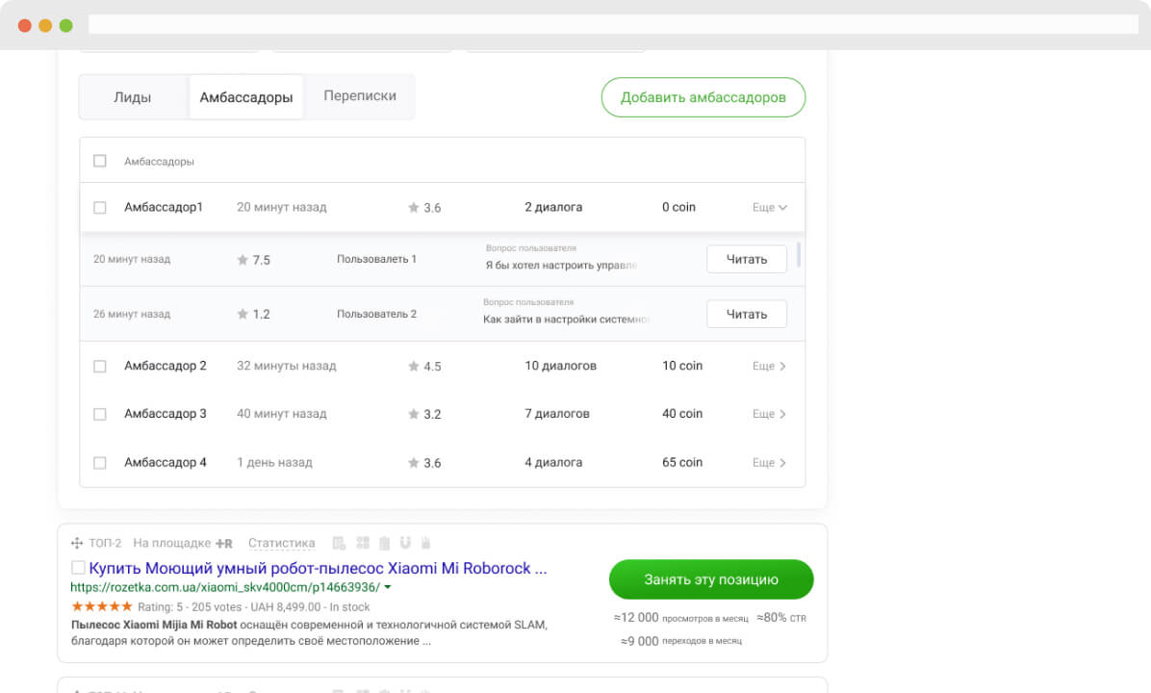The image size is (1151, 693).
Task: Click the '0 coin' value
Action: [678, 207]
